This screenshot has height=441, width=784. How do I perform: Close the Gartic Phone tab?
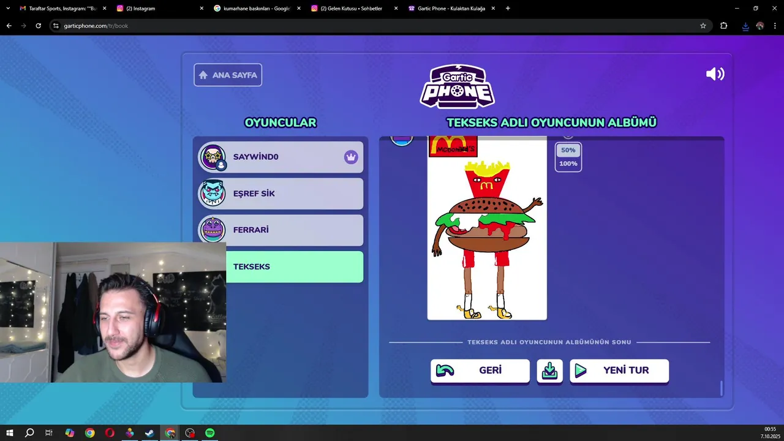[x=492, y=9]
